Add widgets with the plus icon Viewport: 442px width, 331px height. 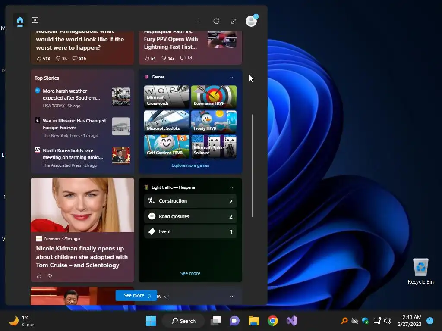[x=199, y=21]
